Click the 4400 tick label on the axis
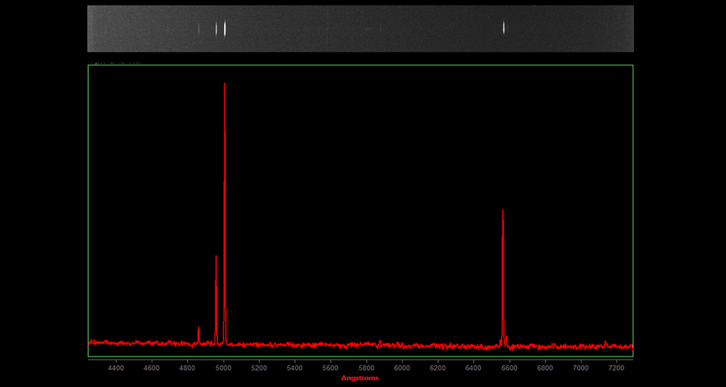 (116, 368)
